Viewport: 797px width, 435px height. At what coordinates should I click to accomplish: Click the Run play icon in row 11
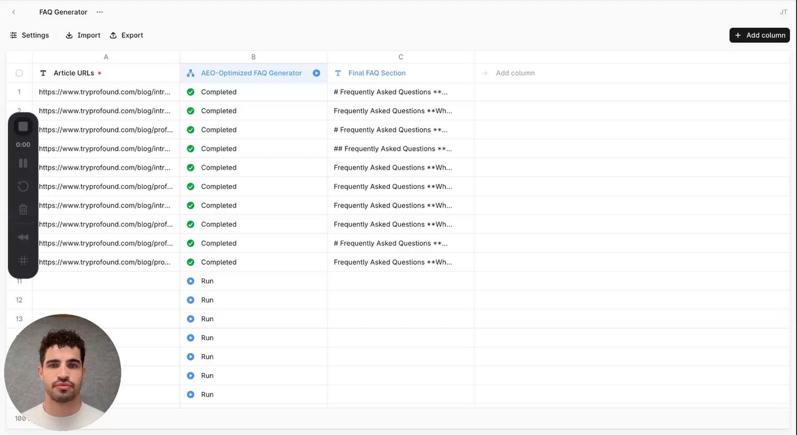pos(191,281)
